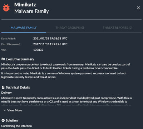Screen dimensions: 143x129
Task: Click the Mimikatz title heading
Action: tap(25, 5)
